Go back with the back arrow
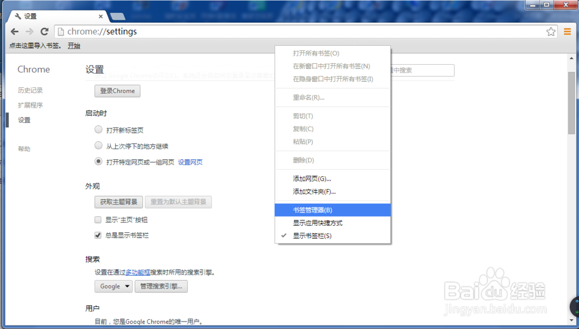 (x=15, y=32)
